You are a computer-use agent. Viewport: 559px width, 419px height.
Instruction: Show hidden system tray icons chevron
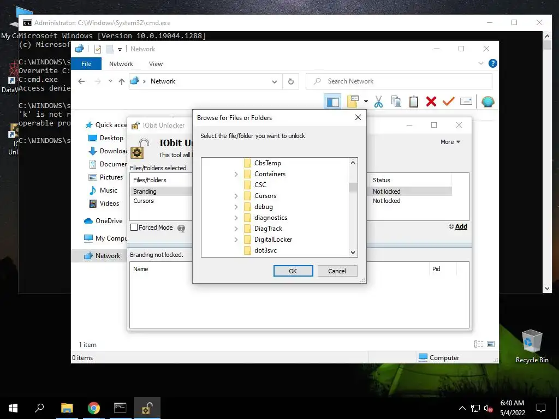coord(462,408)
